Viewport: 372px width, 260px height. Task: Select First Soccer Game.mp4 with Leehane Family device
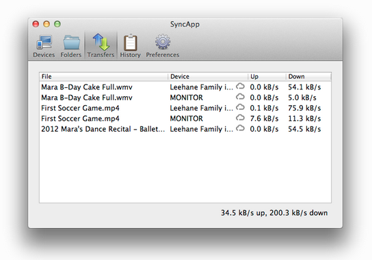pos(185,108)
